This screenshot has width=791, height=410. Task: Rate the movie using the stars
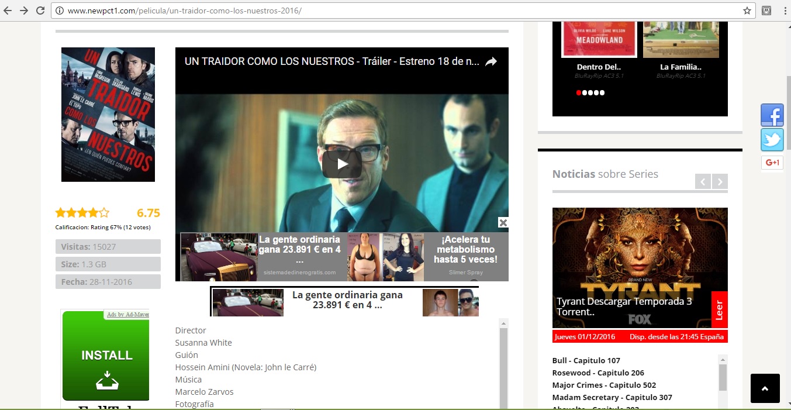click(82, 213)
